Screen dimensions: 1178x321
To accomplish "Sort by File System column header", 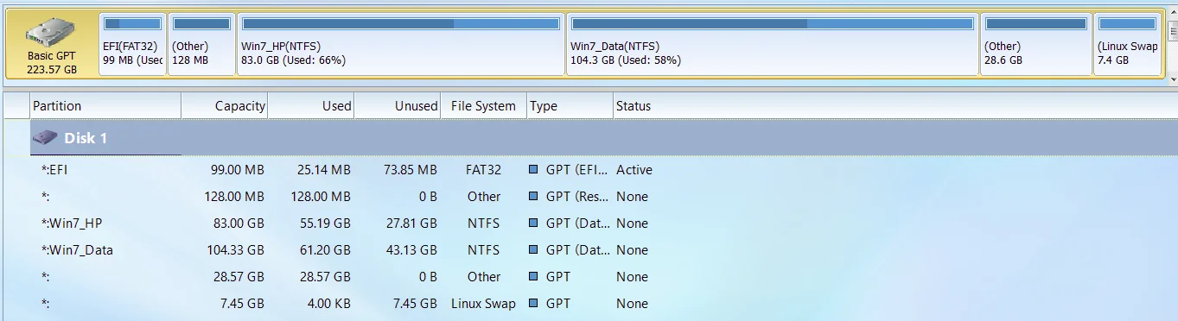I will click(x=484, y=106).
